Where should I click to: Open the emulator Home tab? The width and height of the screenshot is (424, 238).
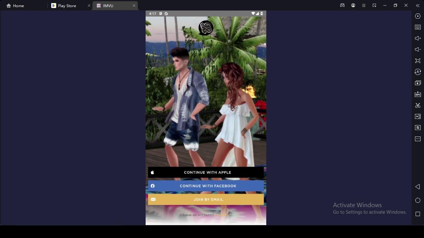pos(15,6)
